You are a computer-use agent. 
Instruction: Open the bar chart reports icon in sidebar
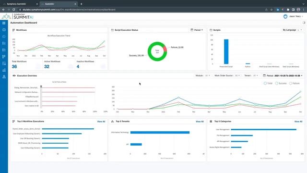click(4, 70)
